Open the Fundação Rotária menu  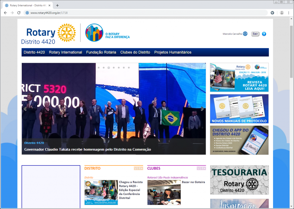pyautogui.click(x=101, y=52)
